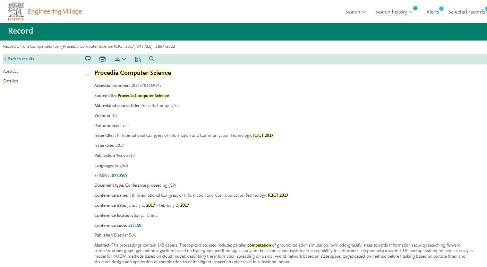Click the source title Procedia Computer Science
487x267 pixels.
pos(143,96)
